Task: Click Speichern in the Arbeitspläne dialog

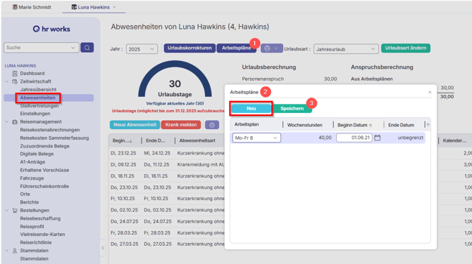Action: [x=292, y=109]
